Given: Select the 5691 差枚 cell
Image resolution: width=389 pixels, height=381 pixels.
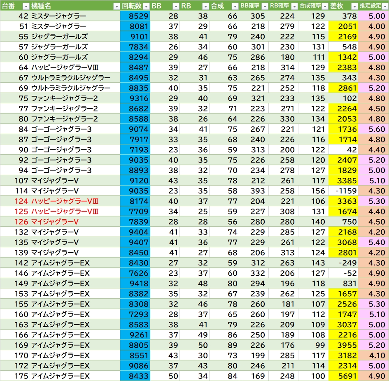Looking at the screenshot, I should (x=343, y=376).
